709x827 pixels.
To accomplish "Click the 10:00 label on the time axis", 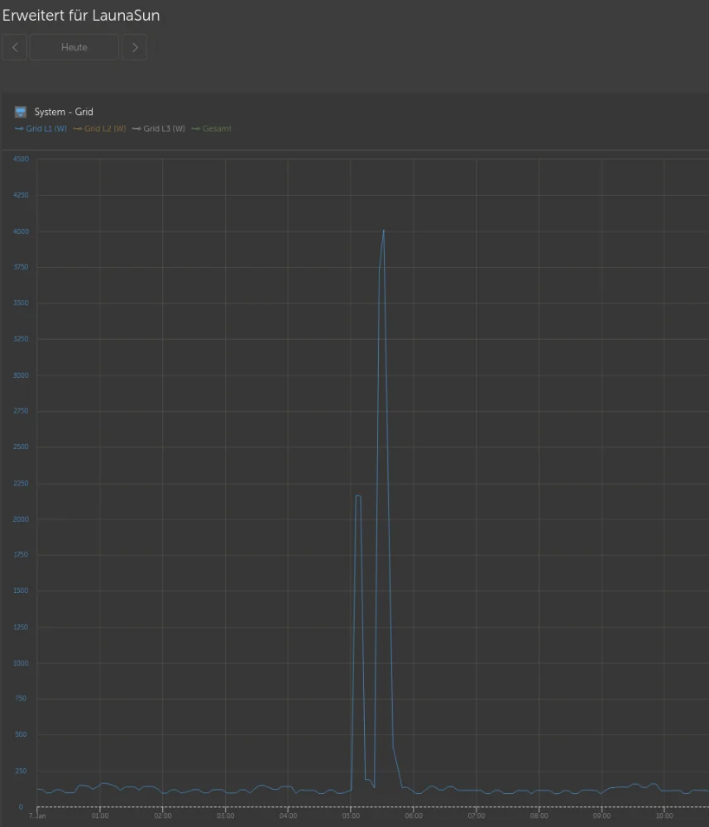I will [x=663, y=815].
